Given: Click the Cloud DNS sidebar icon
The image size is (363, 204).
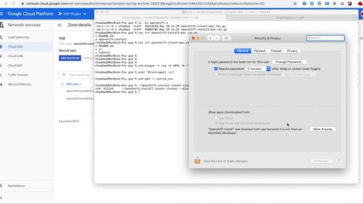Looking at the screenshot, I should point(1,46).
